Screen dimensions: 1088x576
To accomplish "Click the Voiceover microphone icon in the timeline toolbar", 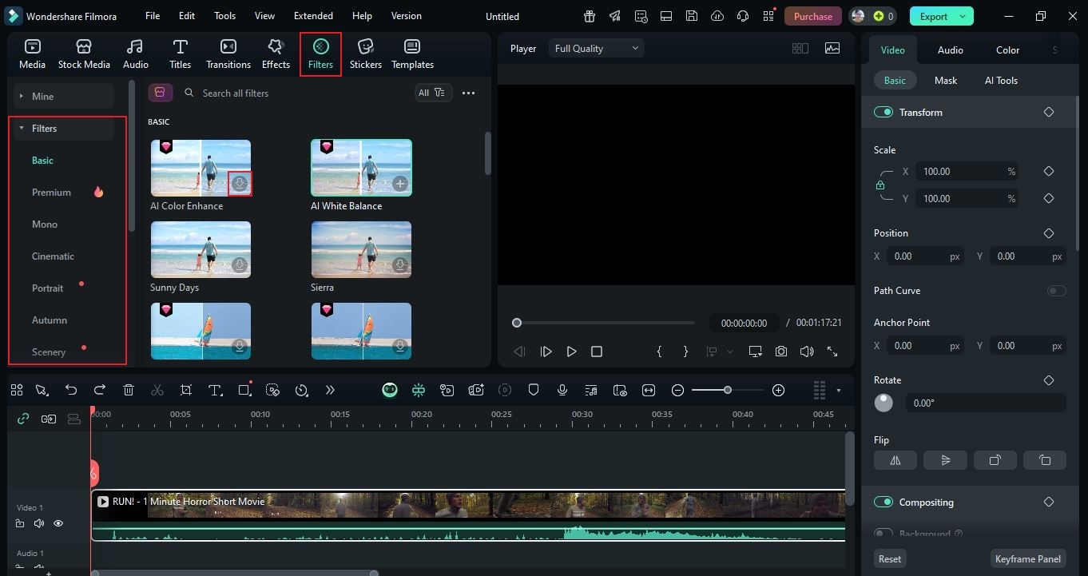I will [x=562, y=390].
